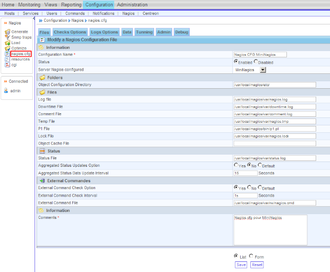330x272 pixels.
Task: Open the Server Nagios configured dropdown
Action: (263, 70)
